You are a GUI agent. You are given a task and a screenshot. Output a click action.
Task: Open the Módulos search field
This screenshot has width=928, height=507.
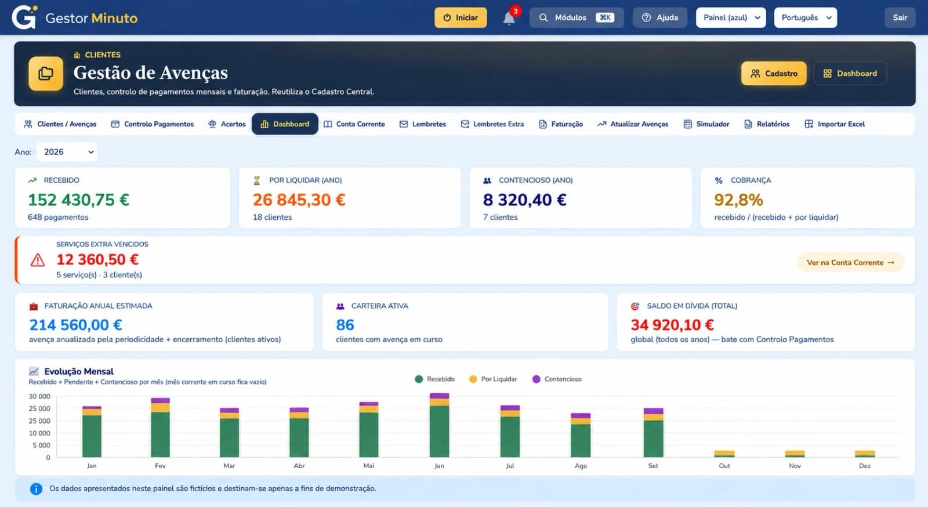(577, 17)
